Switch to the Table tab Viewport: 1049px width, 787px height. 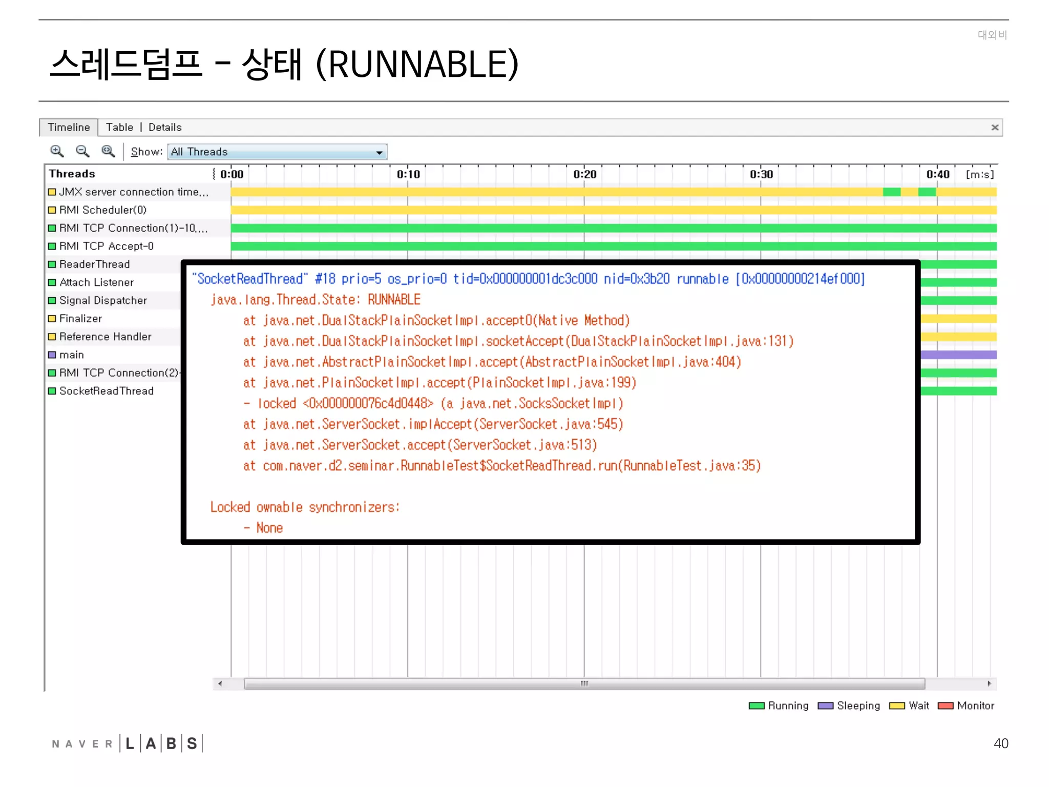119,127
